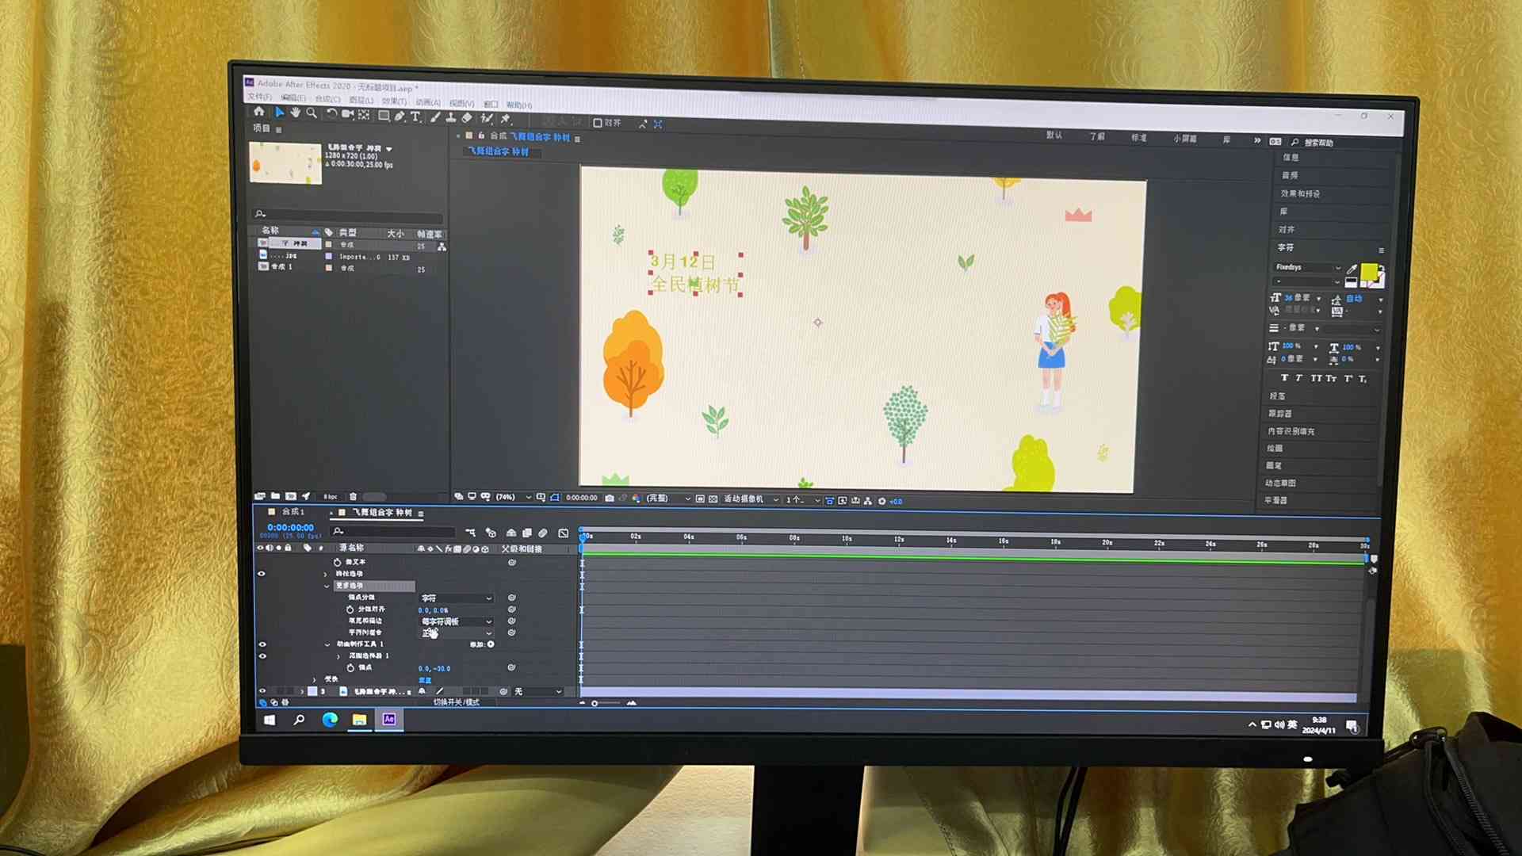Image resolution: width=1522 pixels, height=856 pixels.
Task: Collapse the 动画制作工具 1 group
Action: [x=327, y=644]
